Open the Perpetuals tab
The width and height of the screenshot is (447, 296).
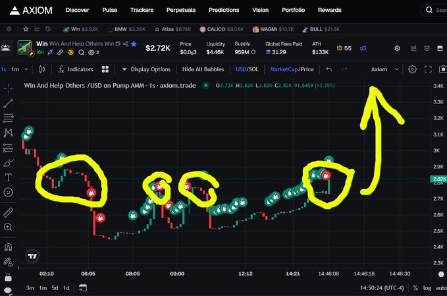pos(181,10)
